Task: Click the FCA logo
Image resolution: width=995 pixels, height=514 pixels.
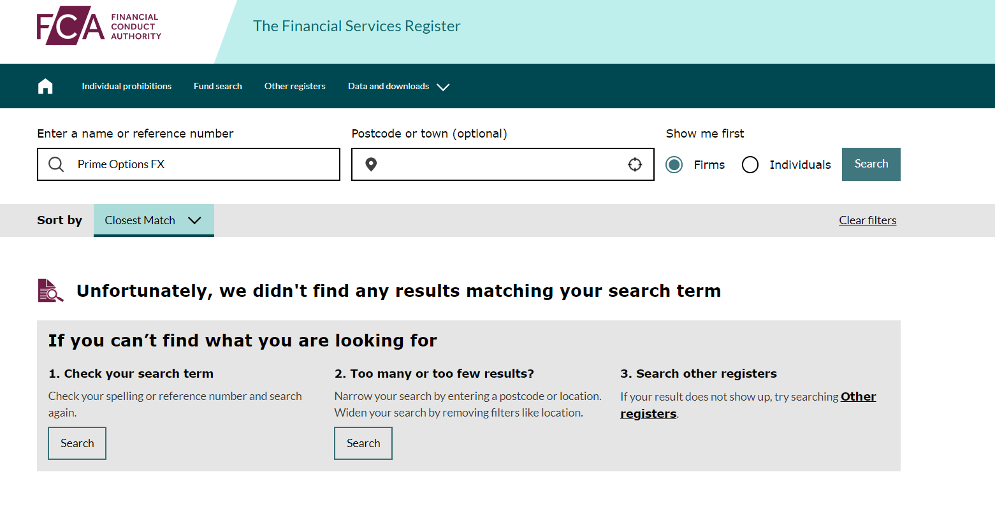Action: click(x=99, y=26)
